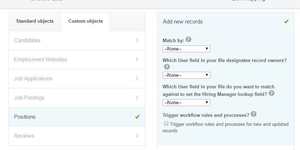Screen dimensions: 300x150
Task: Select the Employment Websites object
Action: click(x=40, y=59)
